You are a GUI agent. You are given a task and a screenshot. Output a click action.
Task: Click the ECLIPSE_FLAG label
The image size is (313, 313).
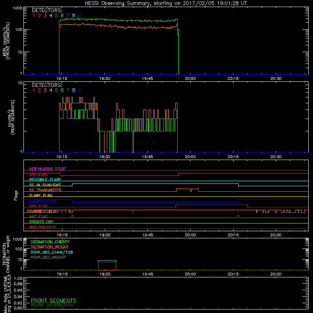coord(43,201)
